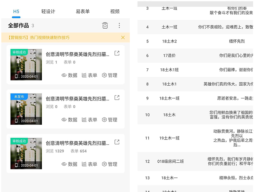Open 表单 for the first work card
The width and height of the screenshot is (258, 192).
(89, 75)
